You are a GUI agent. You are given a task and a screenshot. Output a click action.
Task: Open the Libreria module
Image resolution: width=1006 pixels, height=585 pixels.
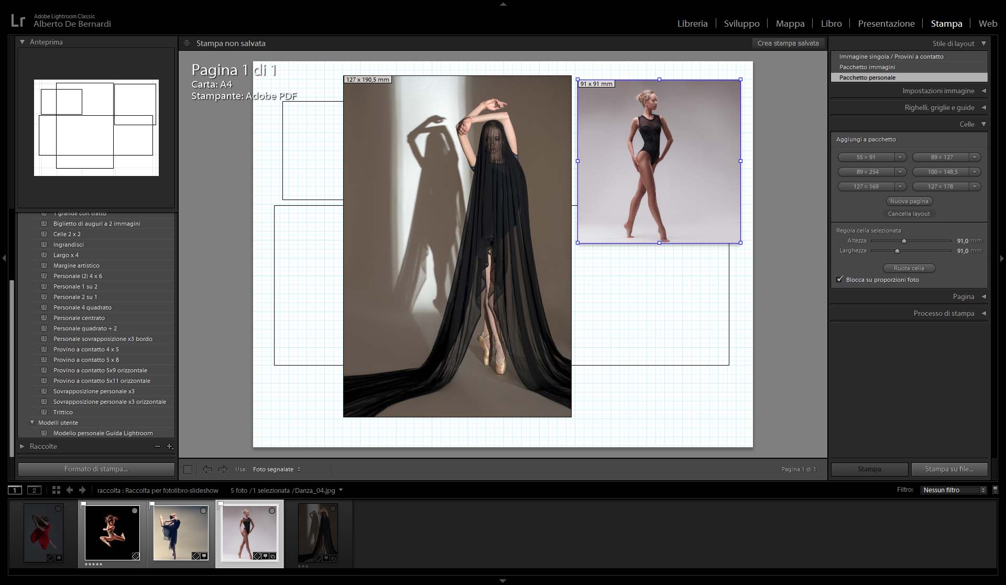coord(692,24)
